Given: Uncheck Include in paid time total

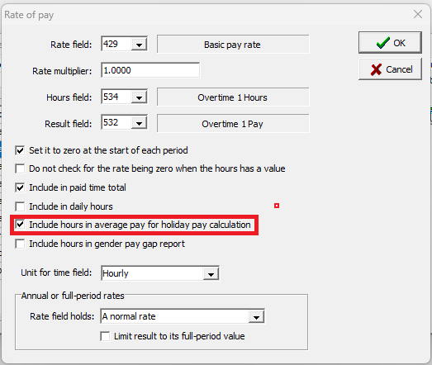Looking at the screenshot, I should [20, 188].
